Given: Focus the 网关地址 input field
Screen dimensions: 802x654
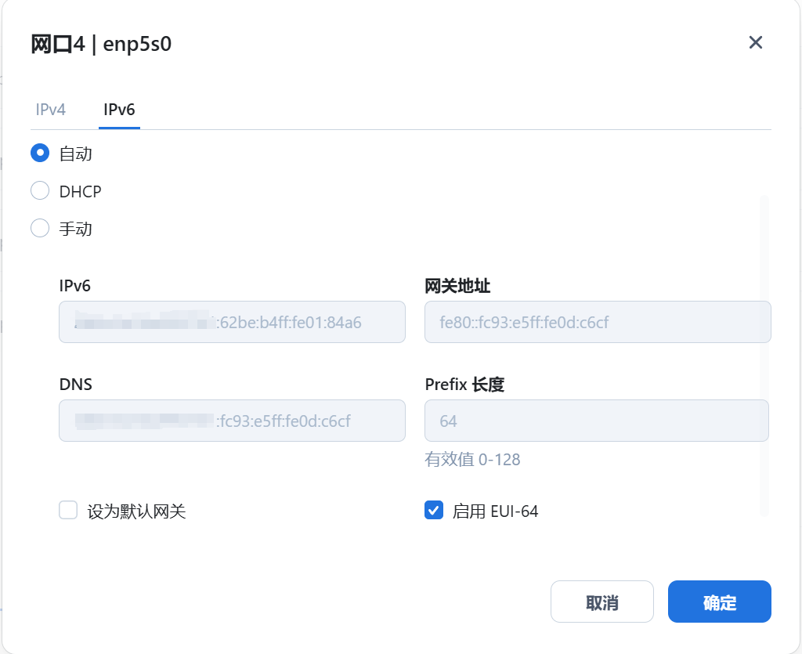Looking at the screenshot, I should coord(597,322).
